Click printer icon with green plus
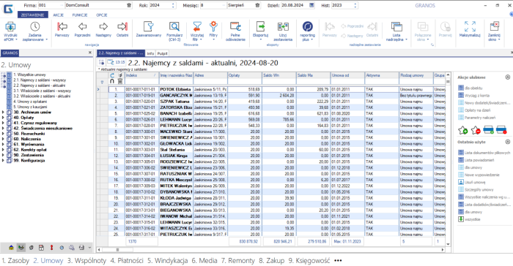Image resolution: width=513 pixels, height=266 pixels. click(x=489, y=130)
